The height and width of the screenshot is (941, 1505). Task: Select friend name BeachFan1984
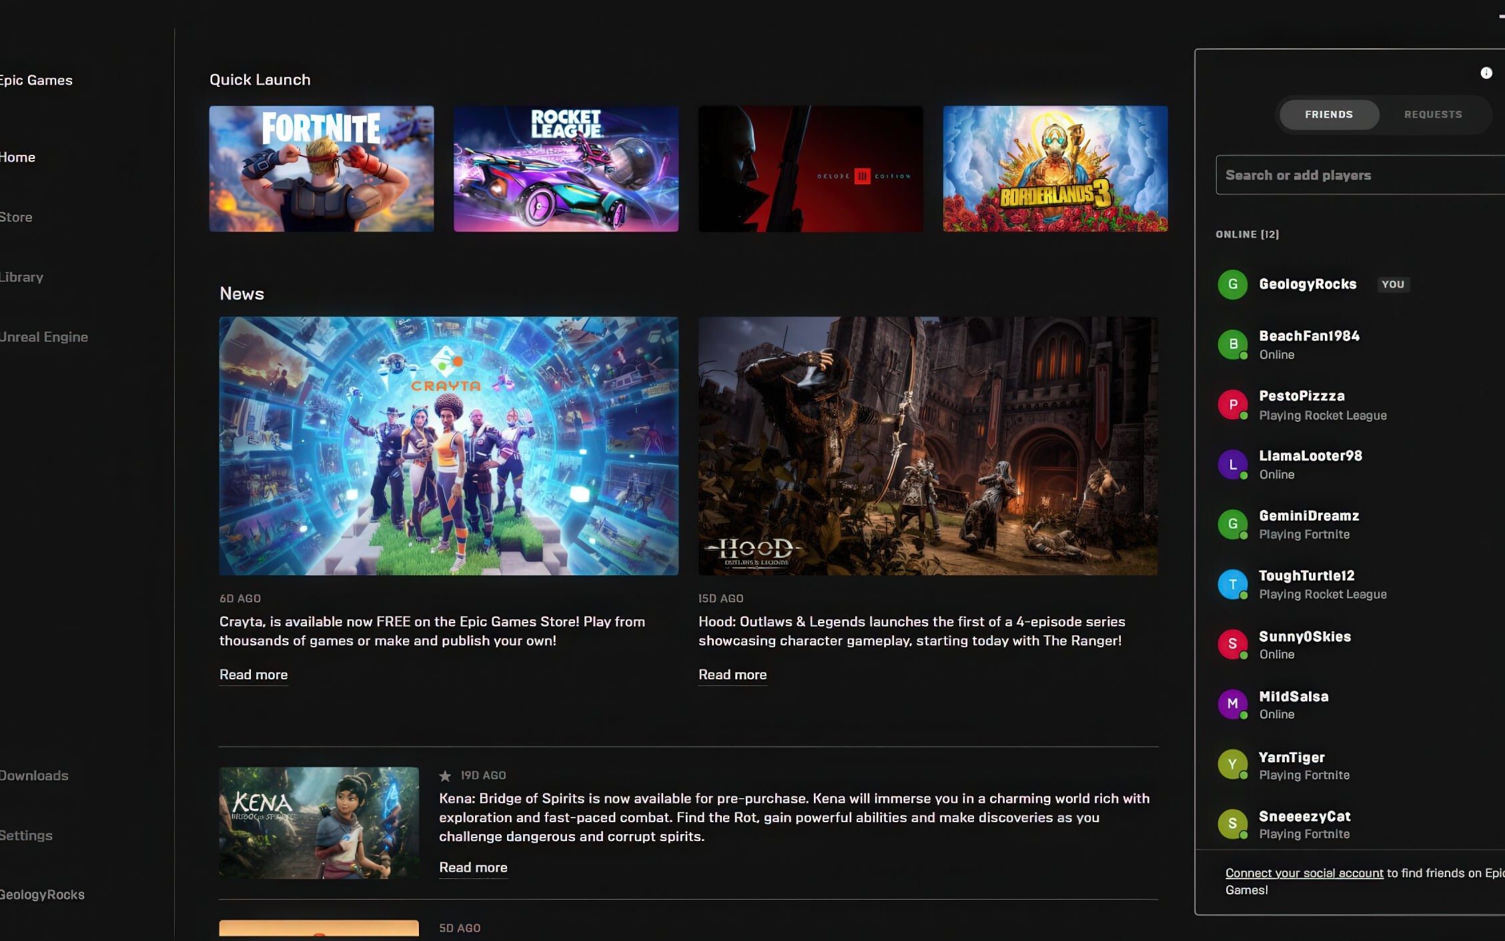pyautogui.click(x=1309, y=336)
